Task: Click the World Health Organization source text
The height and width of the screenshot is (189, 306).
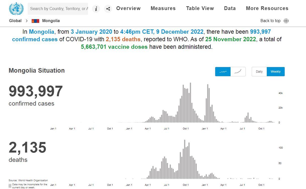Action: pyautogui.click(x=33, y=180)
